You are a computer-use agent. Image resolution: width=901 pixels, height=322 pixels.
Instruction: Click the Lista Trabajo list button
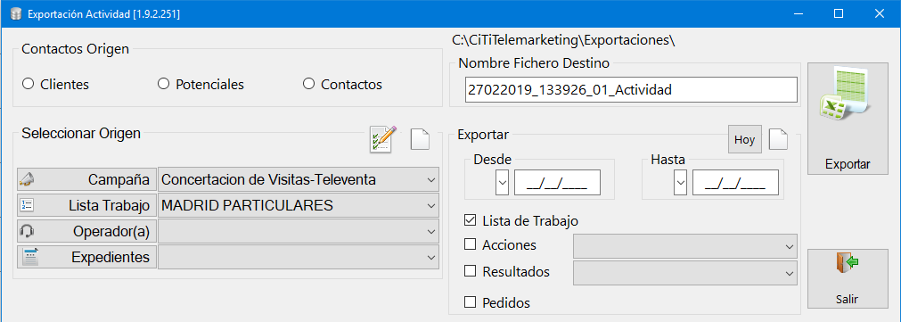coord(86,205)
